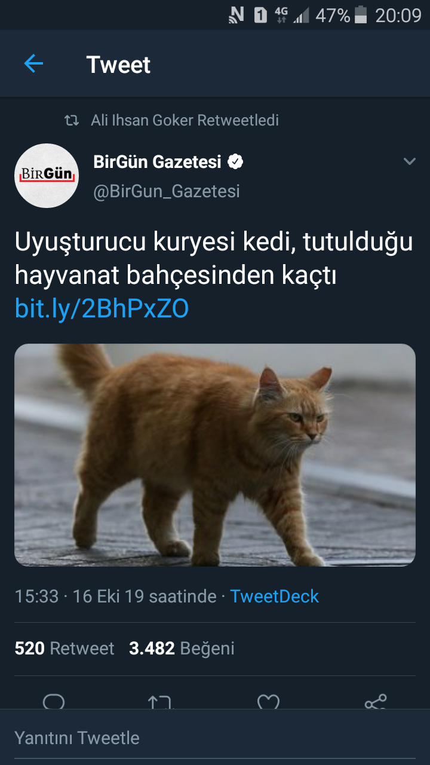Share the tweet via share icon

(x=376, y=702)
